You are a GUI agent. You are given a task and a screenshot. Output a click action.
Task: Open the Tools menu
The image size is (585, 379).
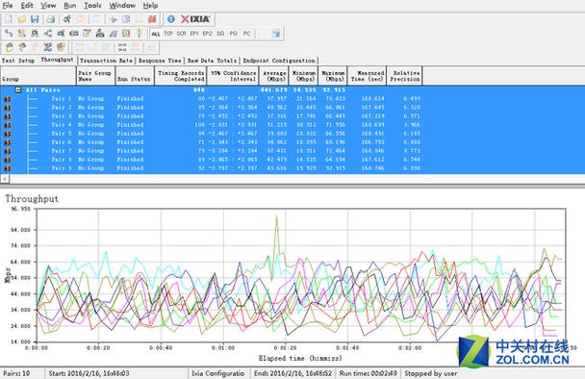point(92,5)
